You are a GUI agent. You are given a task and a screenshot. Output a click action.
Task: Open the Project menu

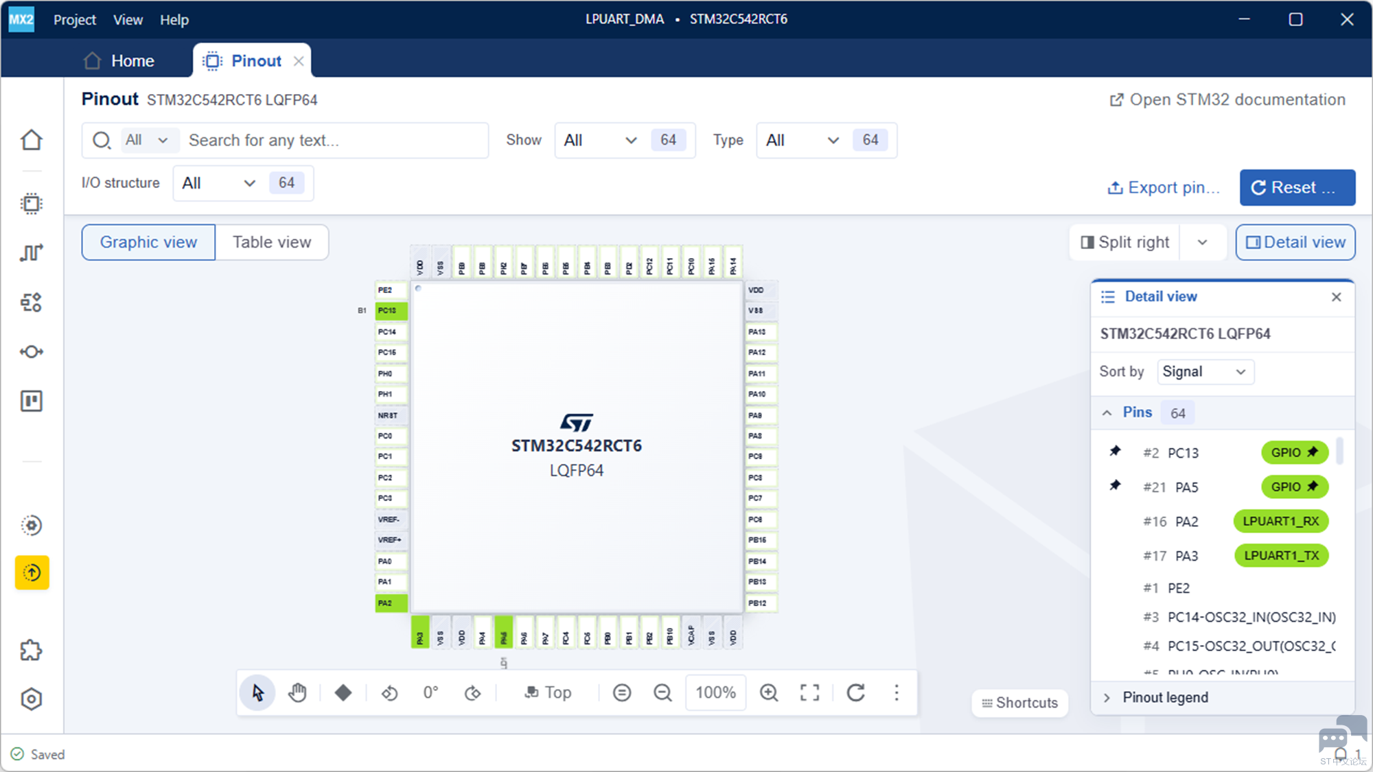(x=75, y=20)
